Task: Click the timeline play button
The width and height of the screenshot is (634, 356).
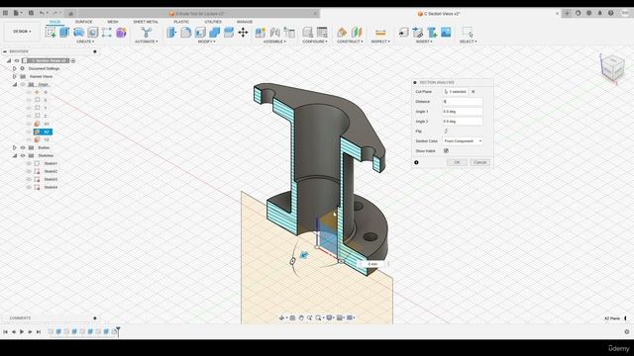Action: click(x=22, y=332)
